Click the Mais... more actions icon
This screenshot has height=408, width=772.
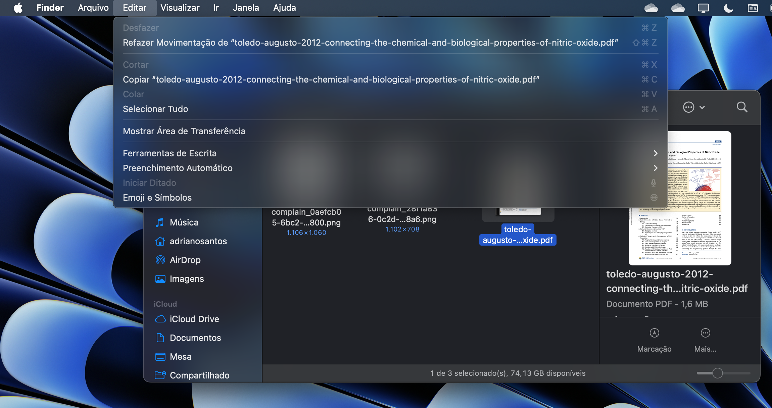point(705,333)
